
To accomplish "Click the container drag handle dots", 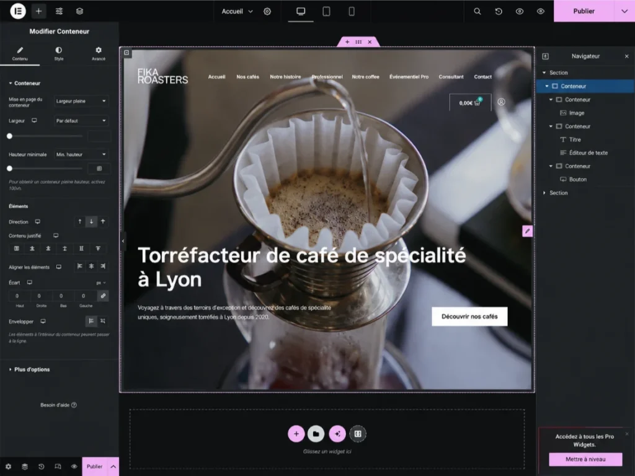I will point(358,42).
